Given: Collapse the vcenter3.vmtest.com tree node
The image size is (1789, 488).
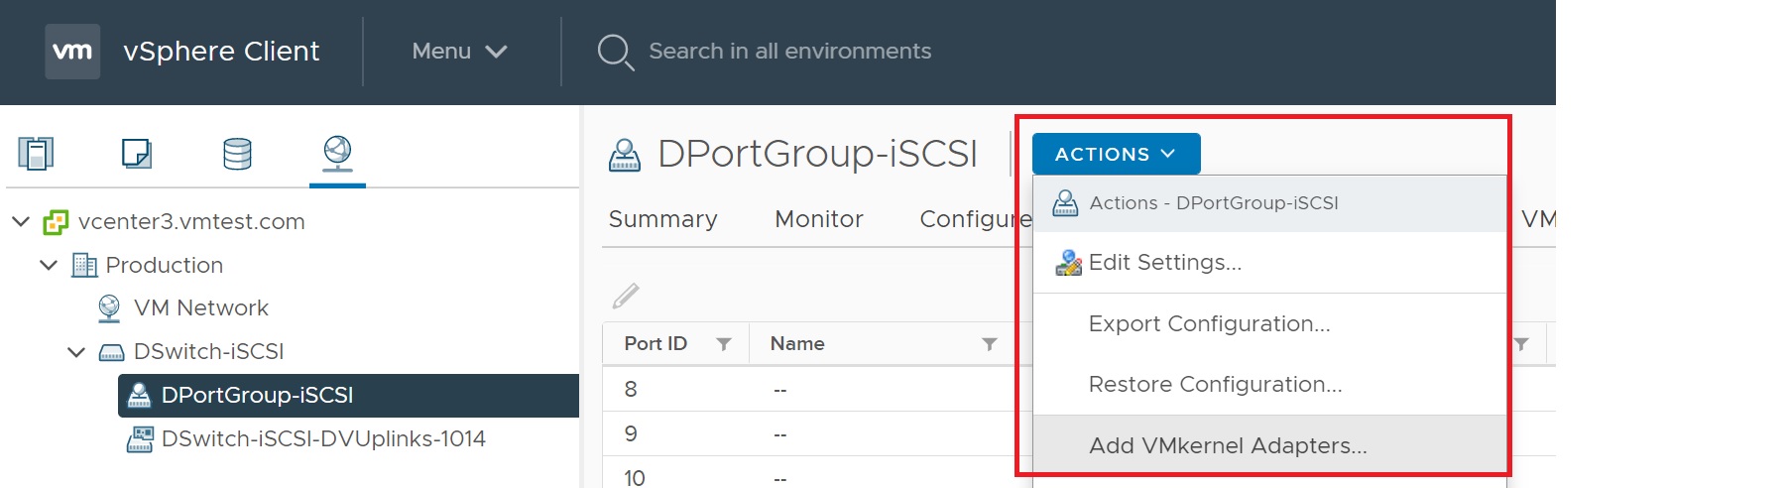Looking at the screenshot, I should coord(21,221).
